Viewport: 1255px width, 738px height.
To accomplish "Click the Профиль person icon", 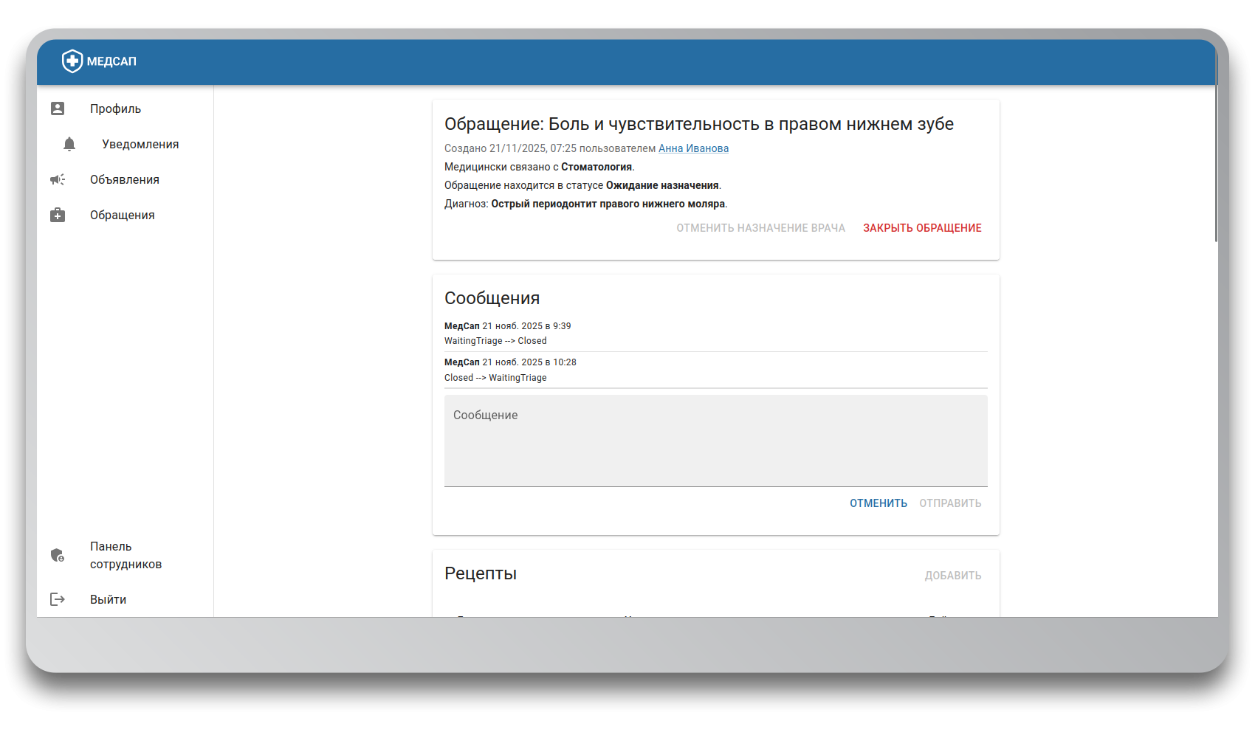I will 58,108.
